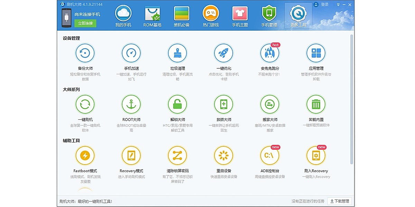This screenshot has height=207, width=415.
Task: Select 救砖大师 unbrick tool
Action: (x=223, y=104)
